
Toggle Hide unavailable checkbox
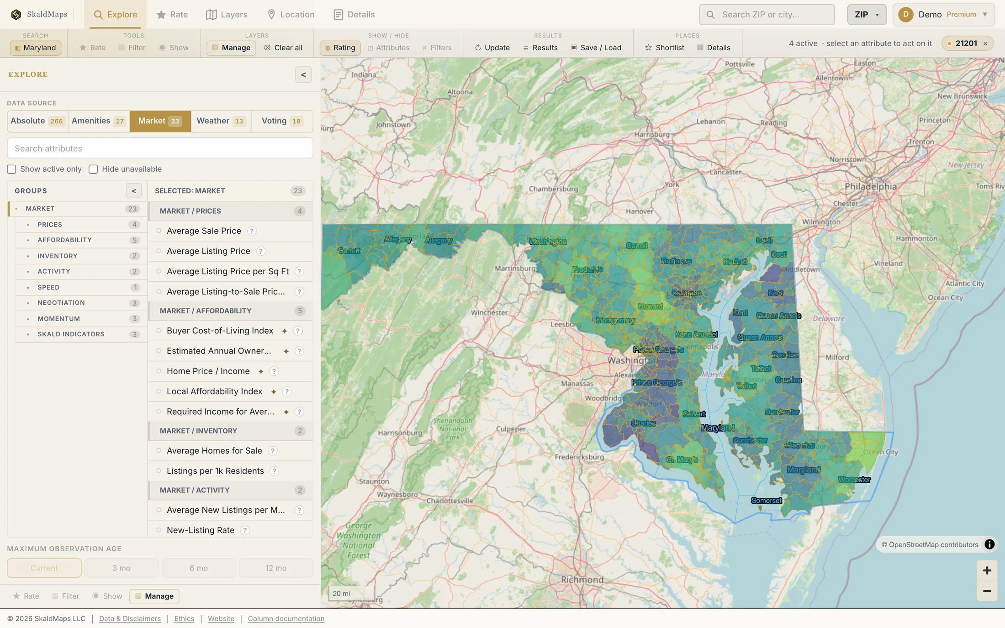coord(93,169)
